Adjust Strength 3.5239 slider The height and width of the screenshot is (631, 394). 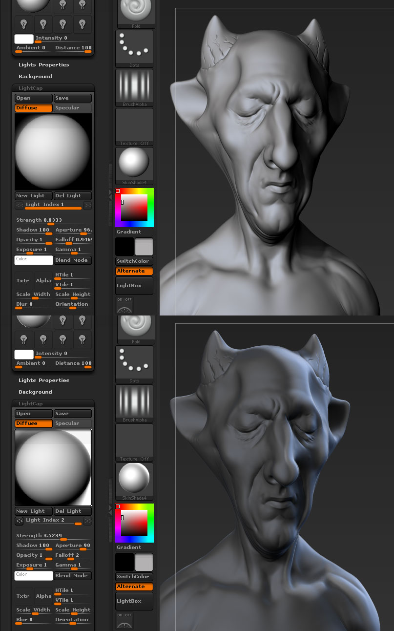(x=53, y=536)
